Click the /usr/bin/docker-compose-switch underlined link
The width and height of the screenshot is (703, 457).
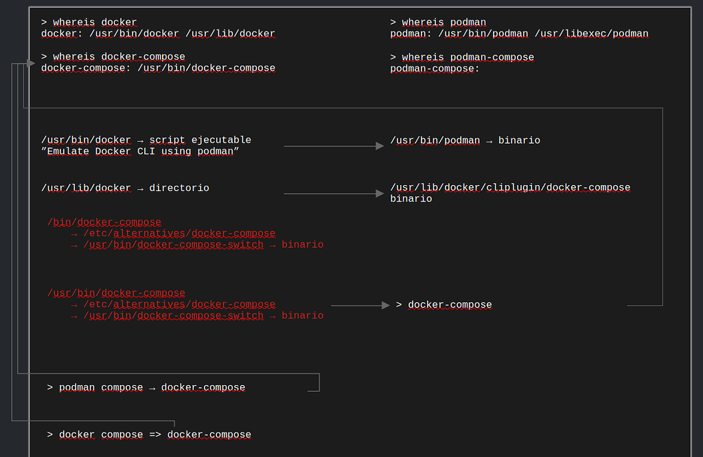[x=172, y=245]
